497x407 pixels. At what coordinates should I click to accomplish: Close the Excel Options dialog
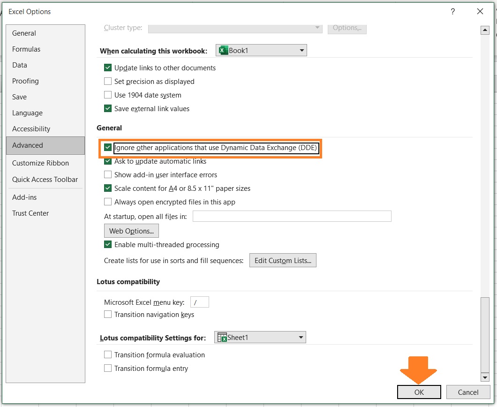pos(480,12)
